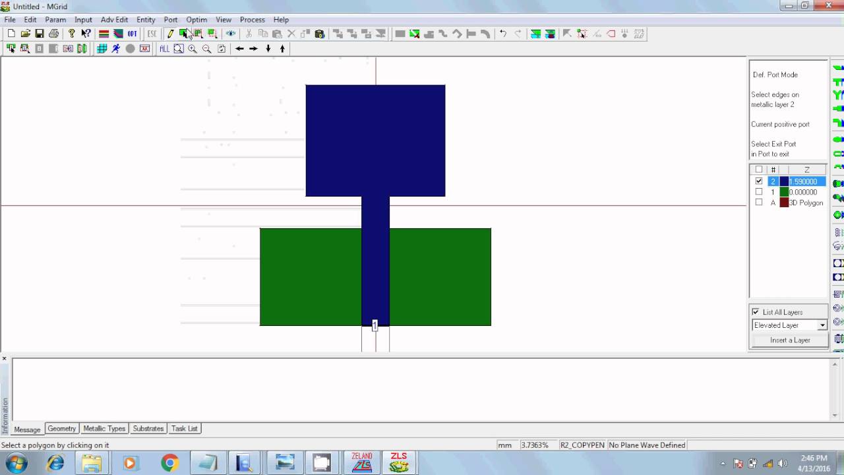Click the New document icon
The height and width of the screenshot is (475, 844).
coord(11,34)
